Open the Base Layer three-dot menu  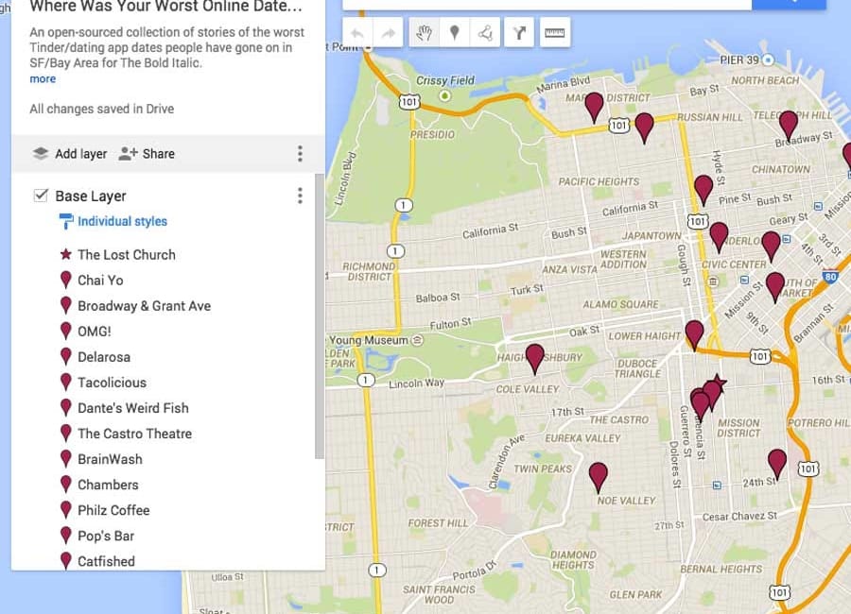click(x=300, y=196)
